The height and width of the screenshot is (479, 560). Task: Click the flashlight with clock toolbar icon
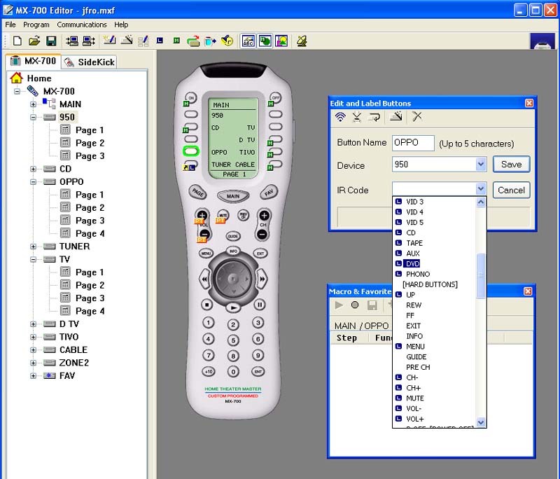tap(227, 41)
